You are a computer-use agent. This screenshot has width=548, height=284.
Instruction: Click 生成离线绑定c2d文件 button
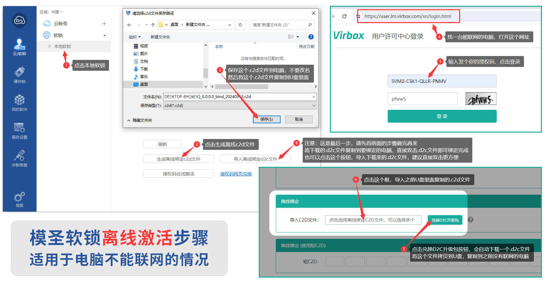(178, 159)
